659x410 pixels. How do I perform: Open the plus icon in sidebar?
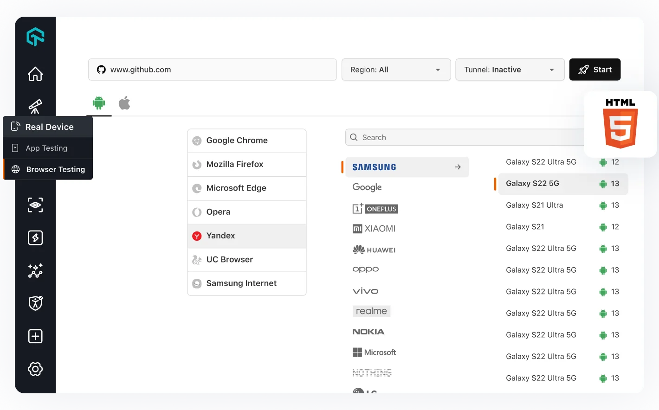[35, 336]
